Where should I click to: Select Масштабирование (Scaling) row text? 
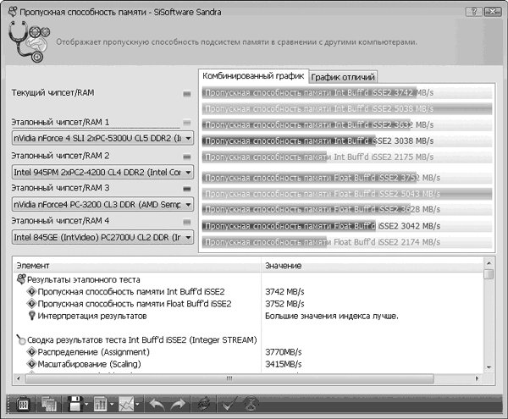[x=90, y=364]
